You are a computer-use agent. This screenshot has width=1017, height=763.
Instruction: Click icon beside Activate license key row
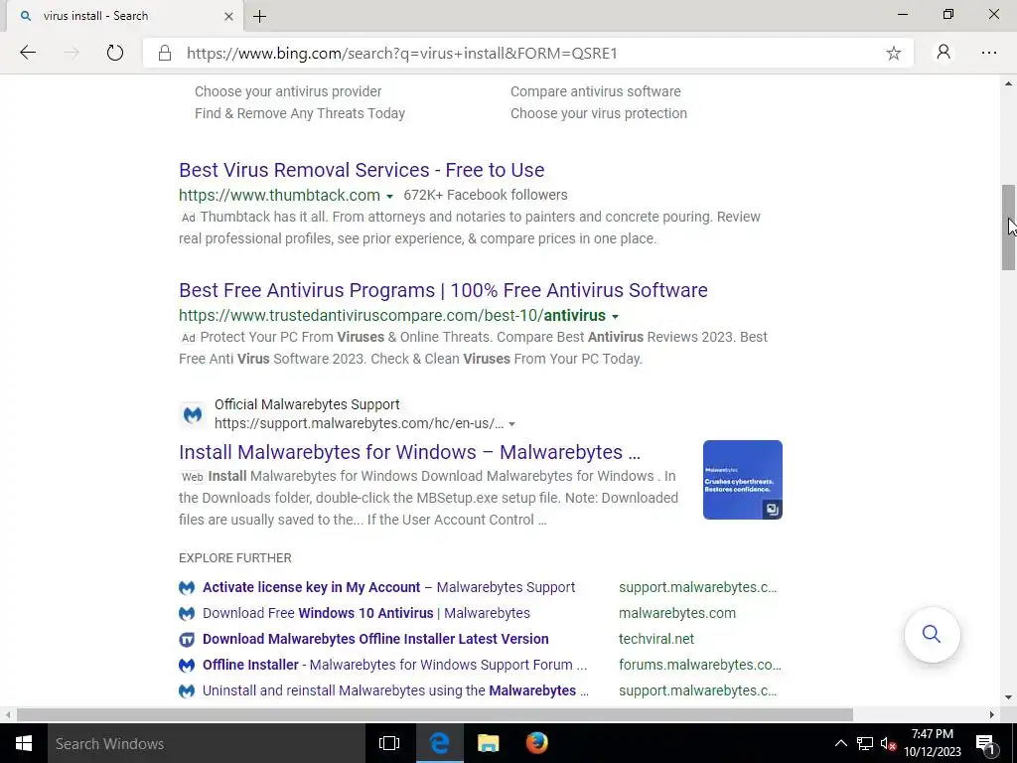point(187,587)
